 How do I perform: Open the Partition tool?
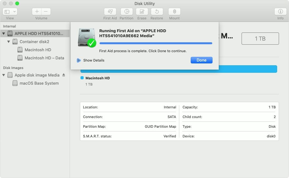pos(126,12)
